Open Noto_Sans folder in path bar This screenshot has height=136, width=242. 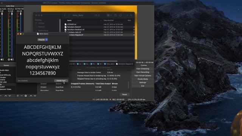pyautogui.click(x=109, y=64)
